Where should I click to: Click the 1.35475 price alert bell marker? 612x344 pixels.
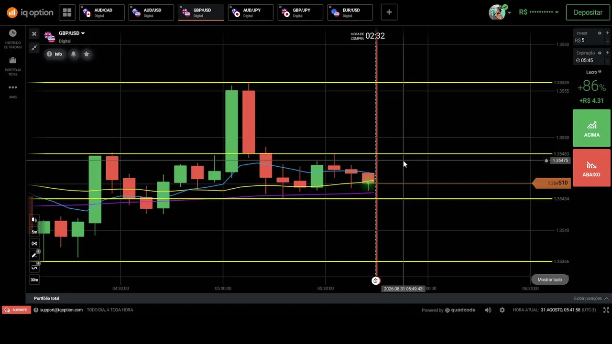tap(546, 161)
